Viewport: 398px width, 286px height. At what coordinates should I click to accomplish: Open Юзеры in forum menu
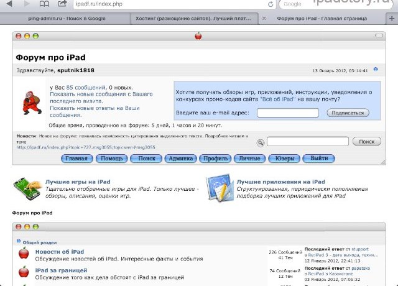285,159
